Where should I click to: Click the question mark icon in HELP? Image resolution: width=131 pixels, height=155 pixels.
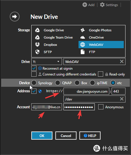point(85,136)
